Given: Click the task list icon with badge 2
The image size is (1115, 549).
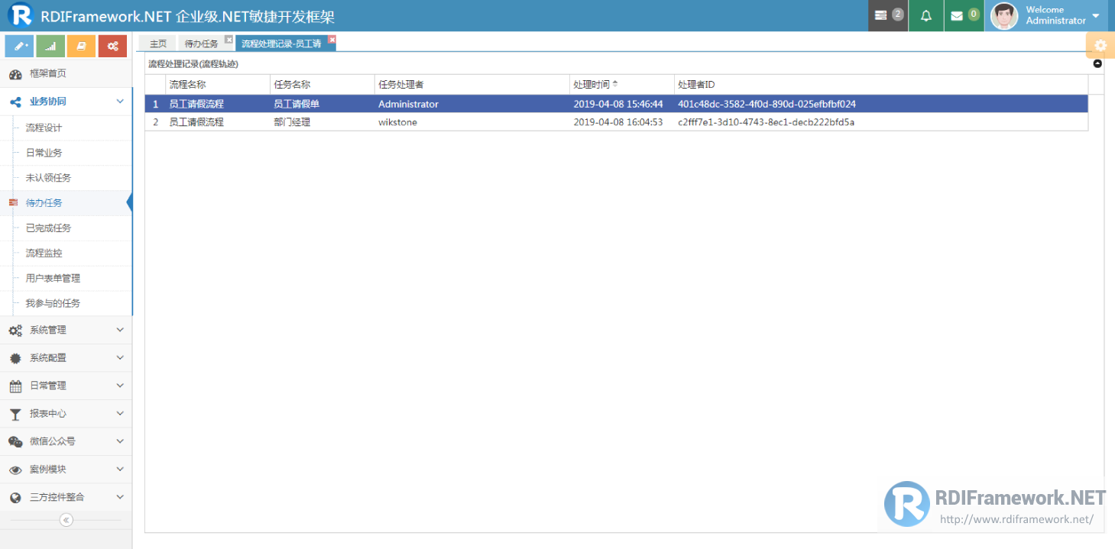Looking at the screenshot, I should click(888, 15).
